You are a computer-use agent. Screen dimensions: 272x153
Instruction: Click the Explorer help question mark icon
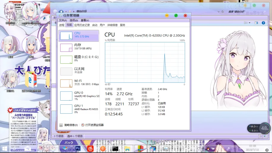pos(263,23)
